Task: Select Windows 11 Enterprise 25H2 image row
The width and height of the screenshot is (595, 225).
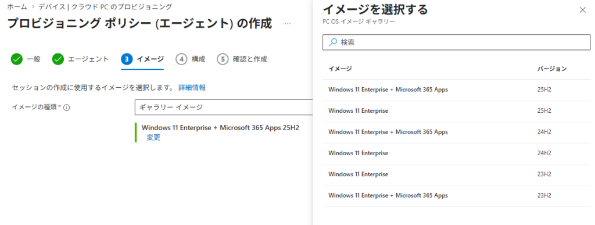Action: click(x=456, y=111)
